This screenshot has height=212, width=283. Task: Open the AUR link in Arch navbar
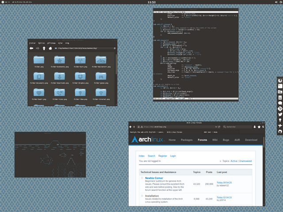(x=237, y=140)
